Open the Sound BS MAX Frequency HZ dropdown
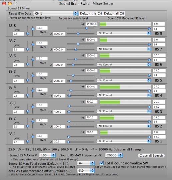Viewport: 172px width, 180px height. click(x=114, y=155)
